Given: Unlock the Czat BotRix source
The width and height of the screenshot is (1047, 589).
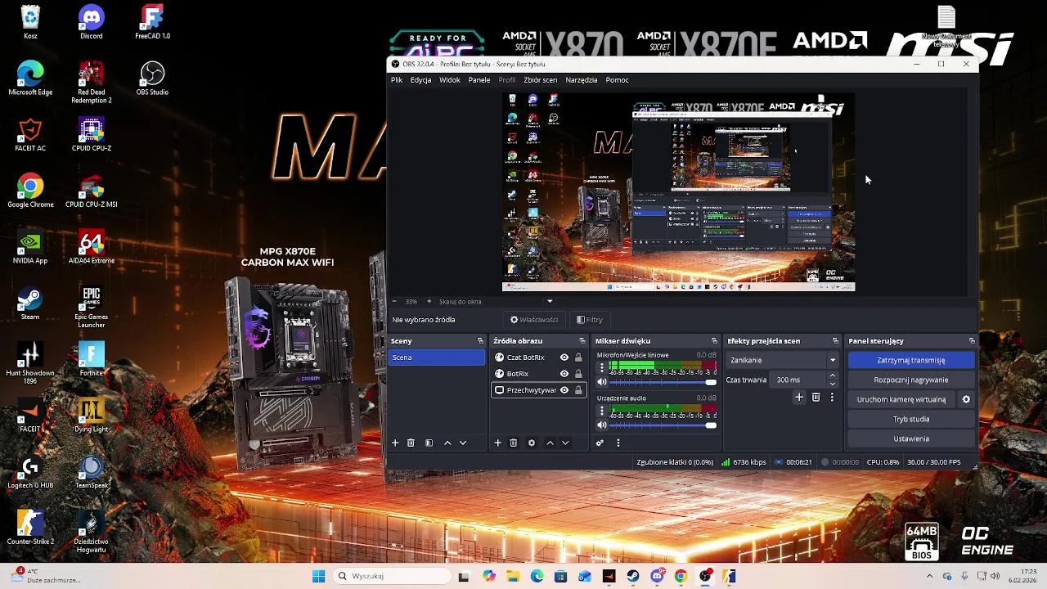Looking at the screenshot, I should pyautogui.click(x=578, y=357).
